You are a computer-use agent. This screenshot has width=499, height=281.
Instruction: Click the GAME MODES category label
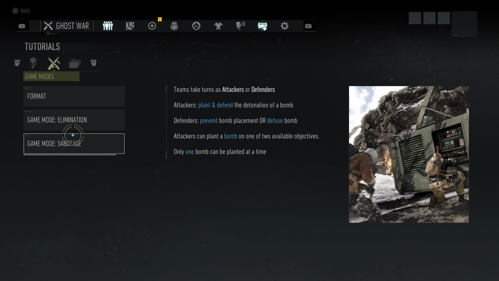51,76
